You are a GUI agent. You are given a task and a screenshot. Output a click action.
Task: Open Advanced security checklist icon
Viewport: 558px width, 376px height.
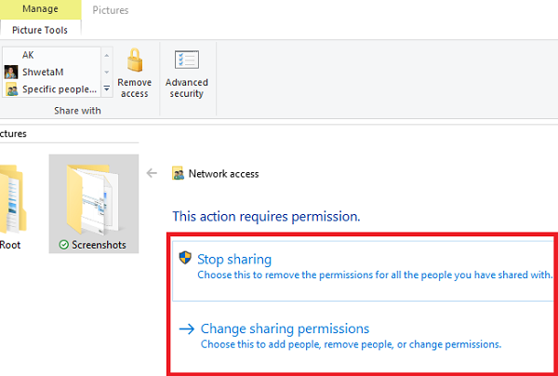point(186,62)
